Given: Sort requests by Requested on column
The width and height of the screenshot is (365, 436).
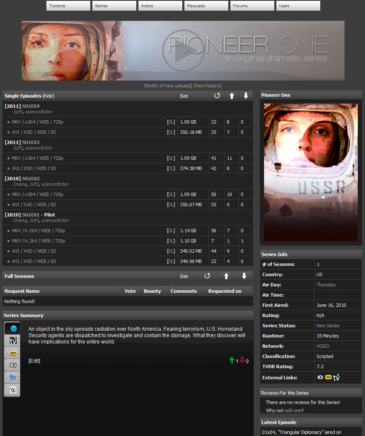Looking at the screenshot, I should (225, 291).
